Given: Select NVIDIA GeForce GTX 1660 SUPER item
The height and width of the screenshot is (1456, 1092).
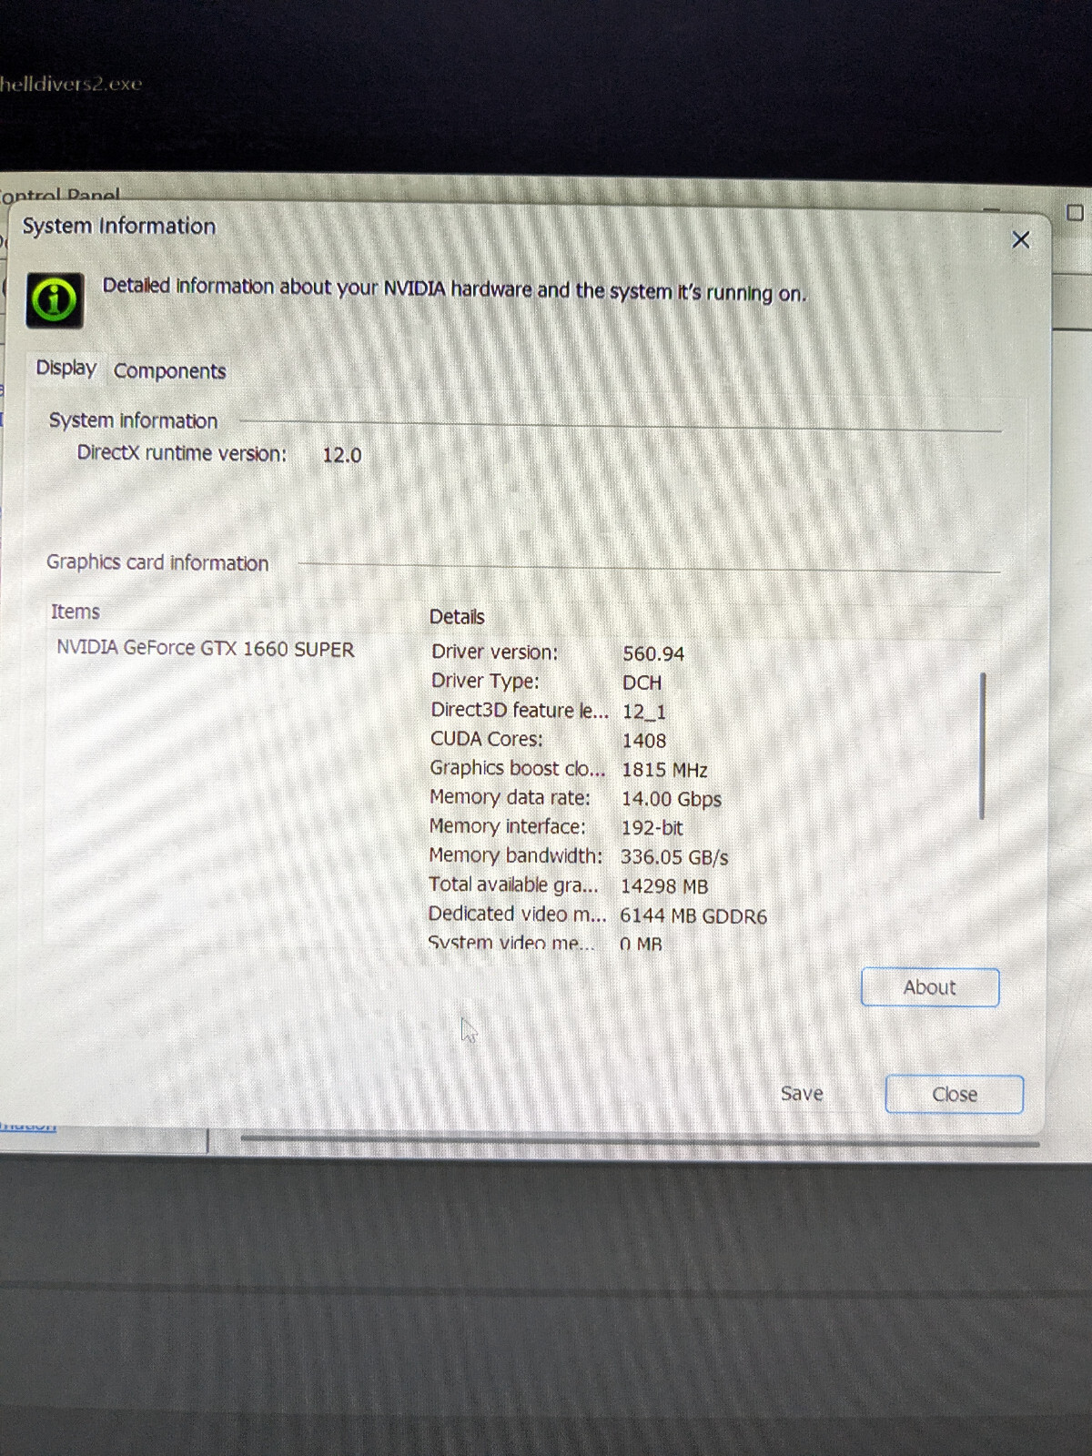Looking at the screenshot, I should coord(206,648).
